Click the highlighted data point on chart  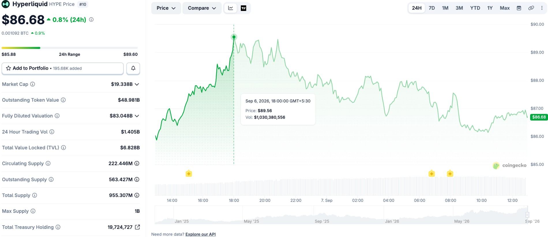(x=234, y=37)
